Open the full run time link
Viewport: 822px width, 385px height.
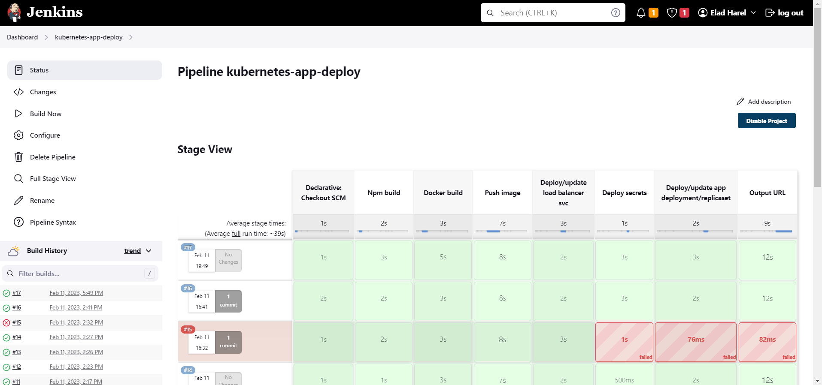tap(236, 234)
